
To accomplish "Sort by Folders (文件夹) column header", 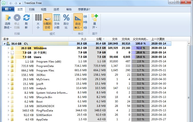I will [125, 39].
